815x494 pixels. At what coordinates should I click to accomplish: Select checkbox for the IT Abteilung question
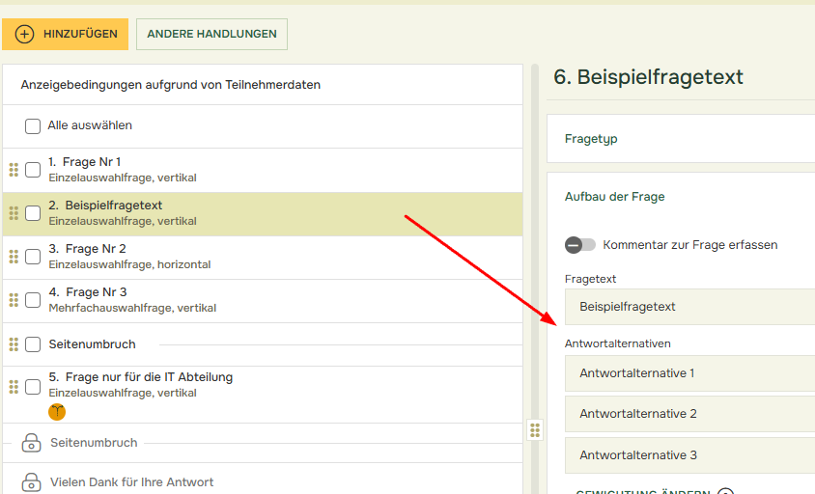pos(33,386)
